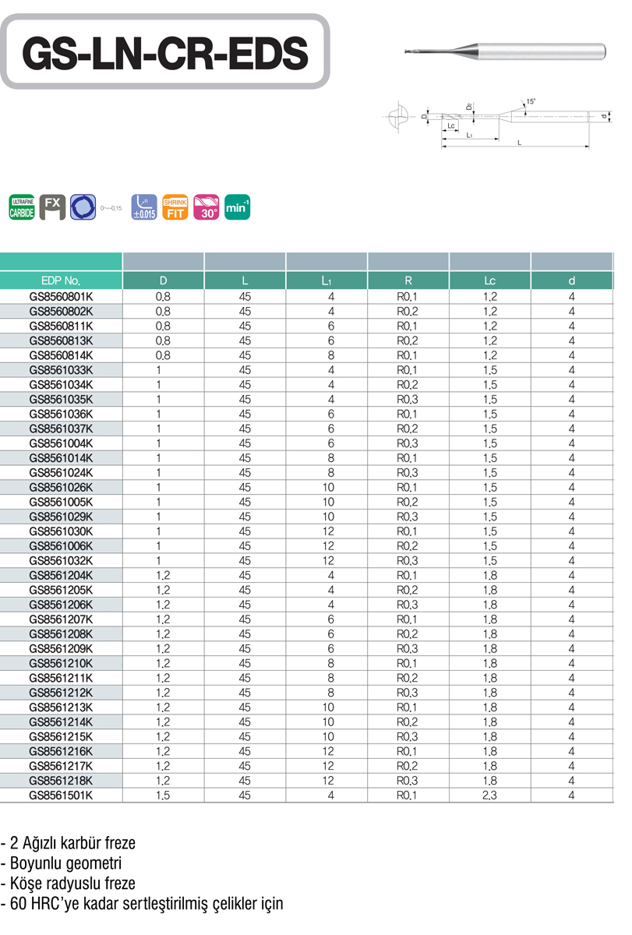The height and width of the screenshot is (935, 632).
Task: Select part number GS8560801K
Action: pyautogui.click(x=61, y=297)
